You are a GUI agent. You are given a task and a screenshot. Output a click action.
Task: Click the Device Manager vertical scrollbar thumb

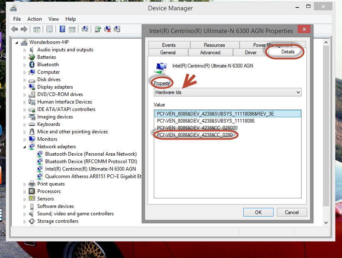coord(326,126)
